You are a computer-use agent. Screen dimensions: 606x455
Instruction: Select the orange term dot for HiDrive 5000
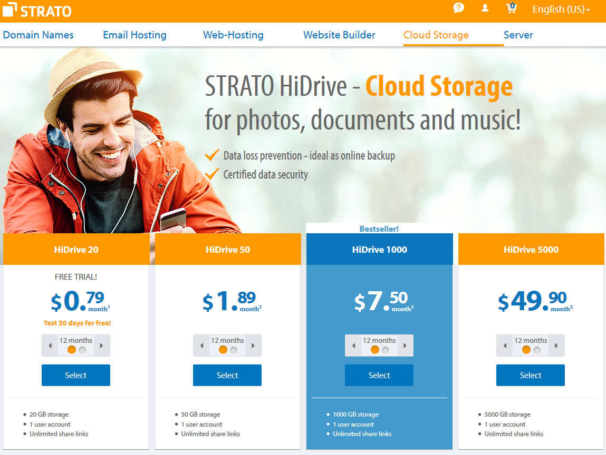pyautogui.click(x=526, y=350)
